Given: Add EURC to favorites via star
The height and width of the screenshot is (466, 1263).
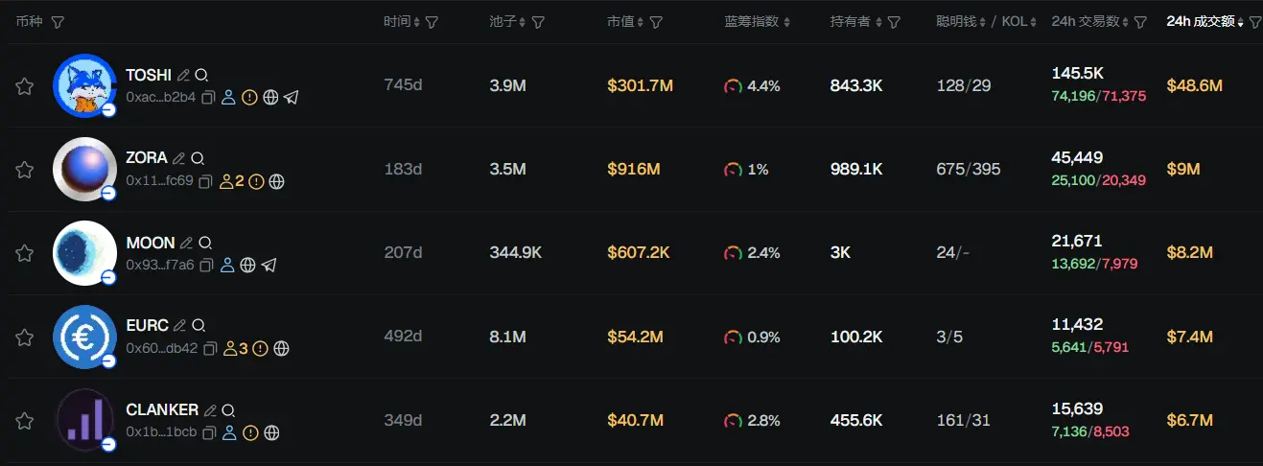Looking at the screenshot, I should [x=25, y=338].
